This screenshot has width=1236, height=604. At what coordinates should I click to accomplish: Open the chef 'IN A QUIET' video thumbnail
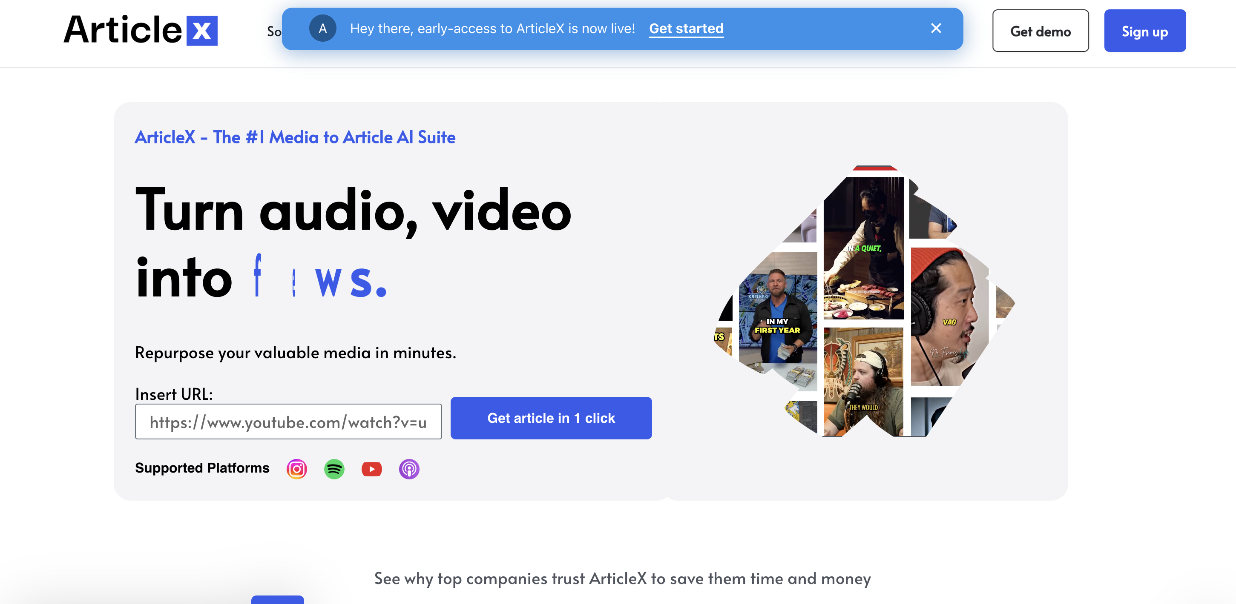[863, 248]
